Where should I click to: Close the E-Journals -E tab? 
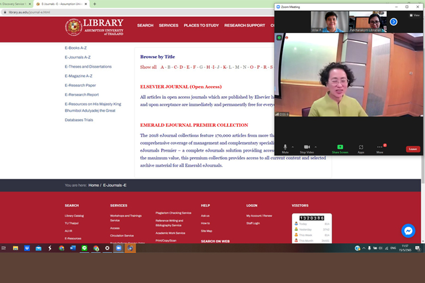pos(86,4)
